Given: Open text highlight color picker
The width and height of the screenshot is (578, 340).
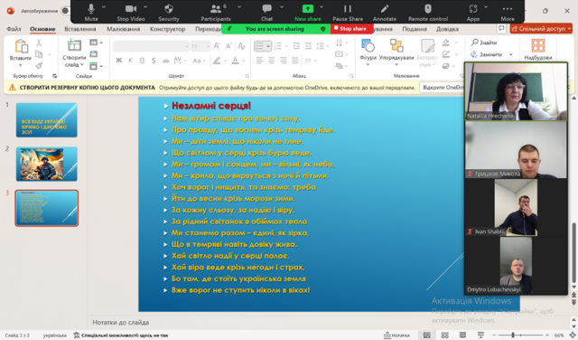Looking at the screenshot, I should (x=217, y=61).
